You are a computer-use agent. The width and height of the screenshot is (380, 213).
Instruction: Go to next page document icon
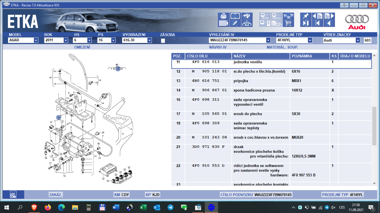[329, 16]
